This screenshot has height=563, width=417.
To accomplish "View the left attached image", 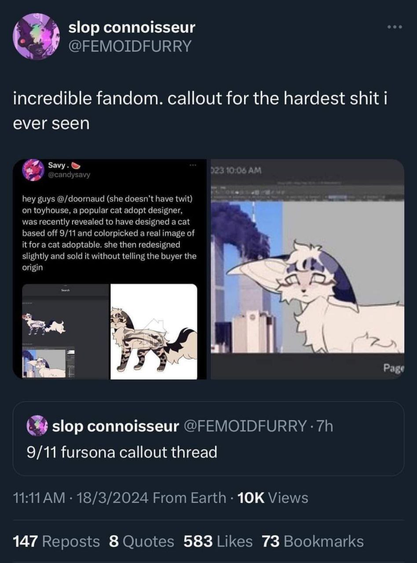I will 110,269.
